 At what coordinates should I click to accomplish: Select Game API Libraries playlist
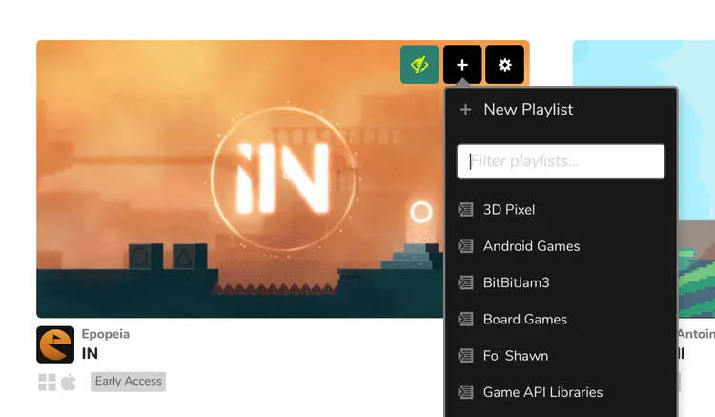point(561,392)
